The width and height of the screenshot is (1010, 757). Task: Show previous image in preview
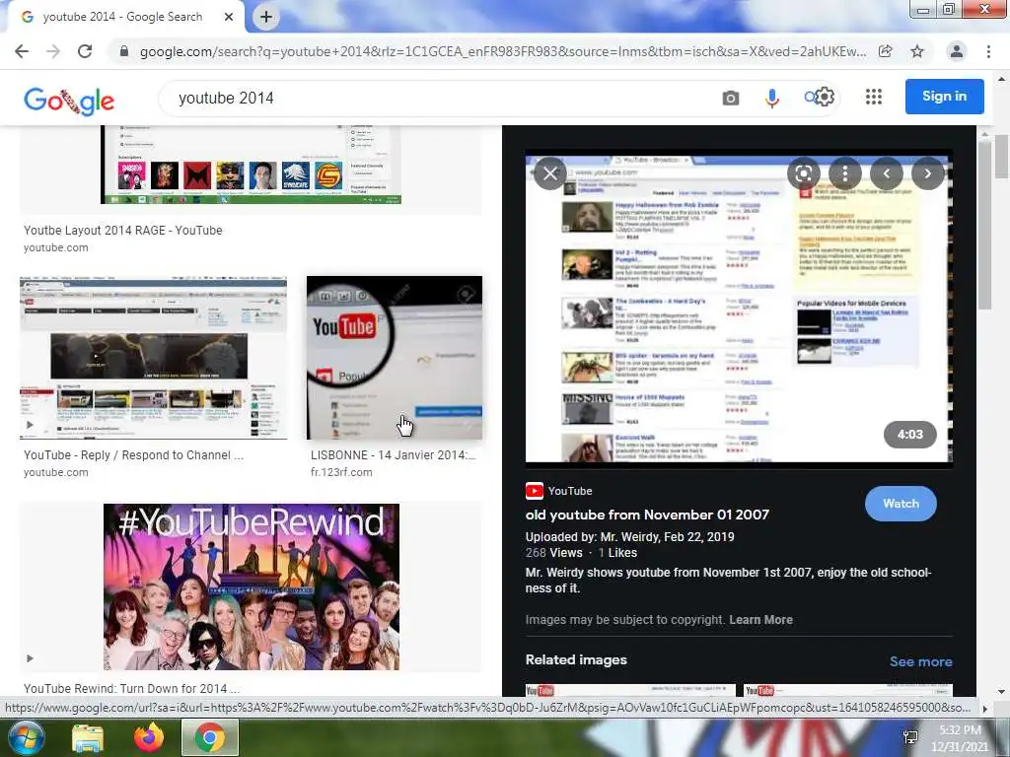coord(887,173)
